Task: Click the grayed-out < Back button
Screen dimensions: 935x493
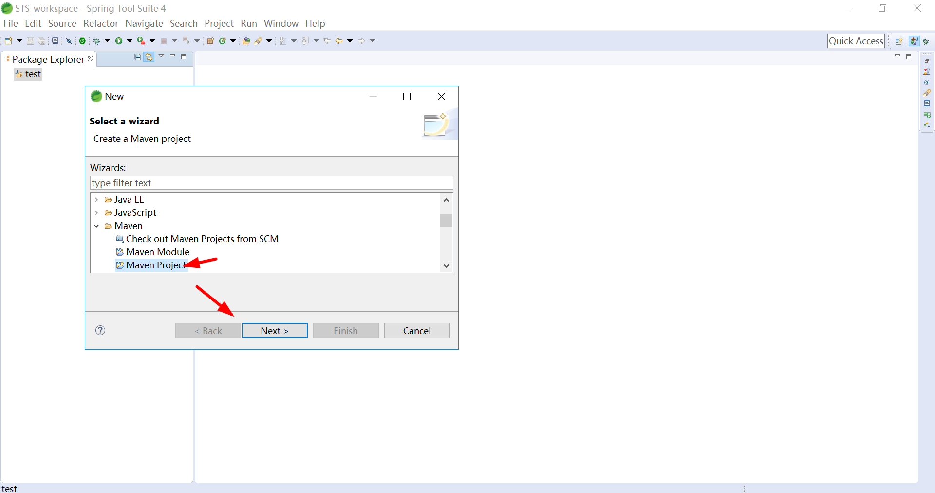Action: pyautogui.click(x=208, y=331)
